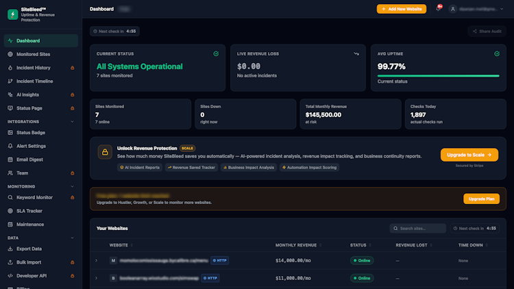Image resolution: width=514 pixels, height=289 pixels.
Task: Click the Maintenance sidebar label
Action: [x=30, y=224]
